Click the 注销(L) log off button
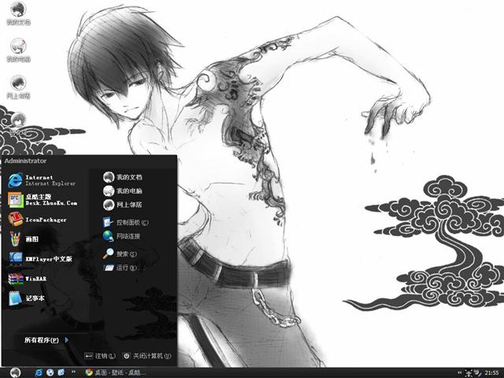Image resolution: width=504 pixels, height=378 pixels. click(100, 356)
